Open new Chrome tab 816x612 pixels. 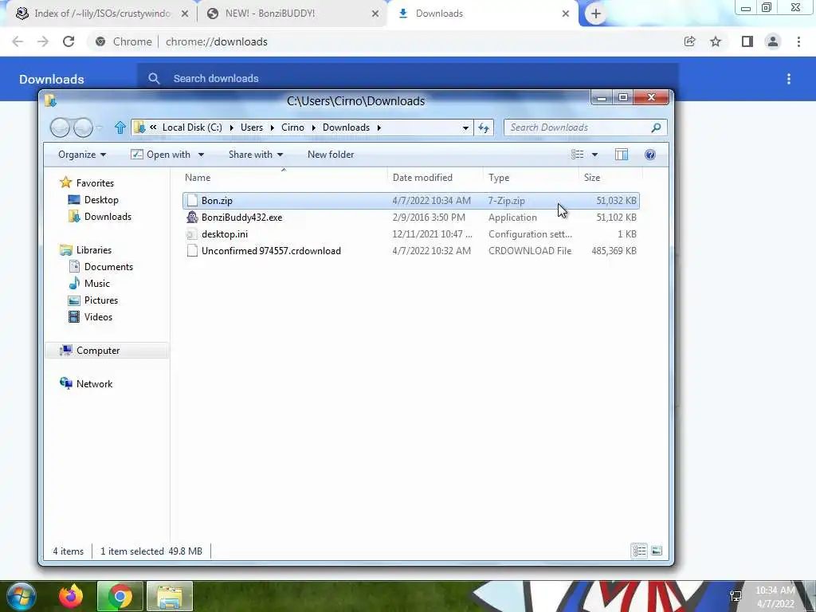coord(596,14)
